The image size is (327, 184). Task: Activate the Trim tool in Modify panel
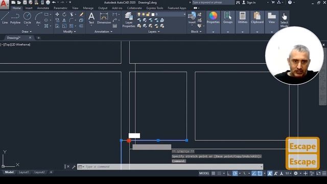pos(72,14)
